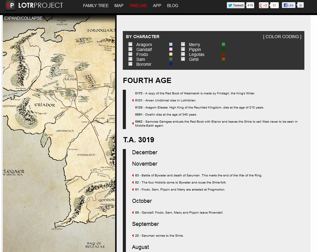This screenshot has width=317, height=252.
Task: Click Legolas's red color swatch
Action: click(223, 54)
